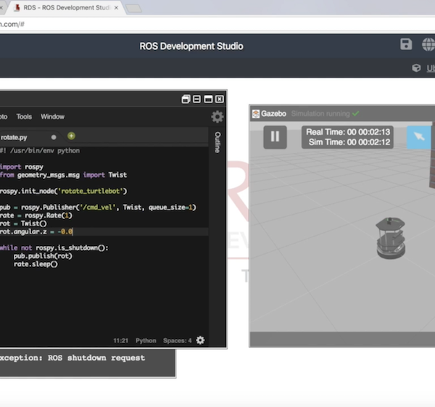Click the status bar gear icon
435x407 pixels.
(200, 340)
